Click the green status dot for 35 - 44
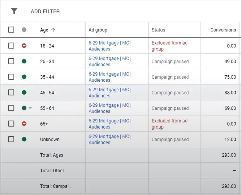 coord(24,77)
